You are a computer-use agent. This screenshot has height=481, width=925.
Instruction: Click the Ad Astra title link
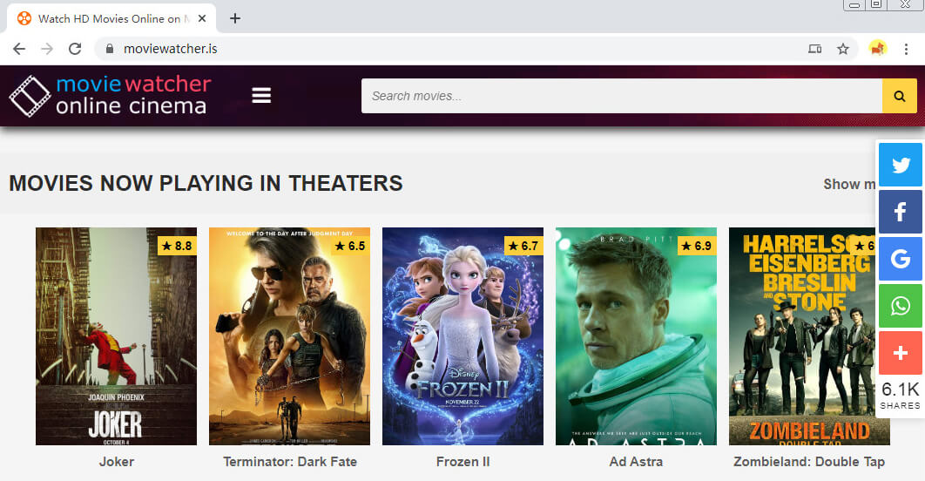pyautogui.click(x=636, y=462)
